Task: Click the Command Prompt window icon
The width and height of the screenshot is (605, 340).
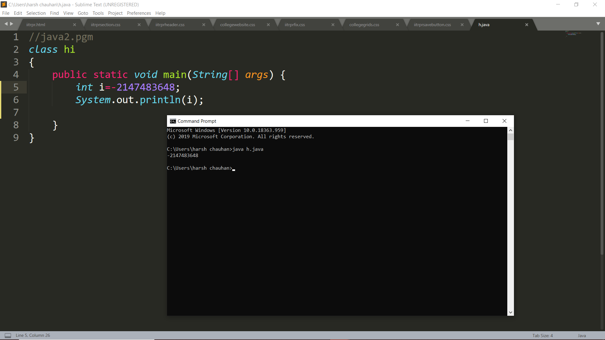Action: point(173,121)
